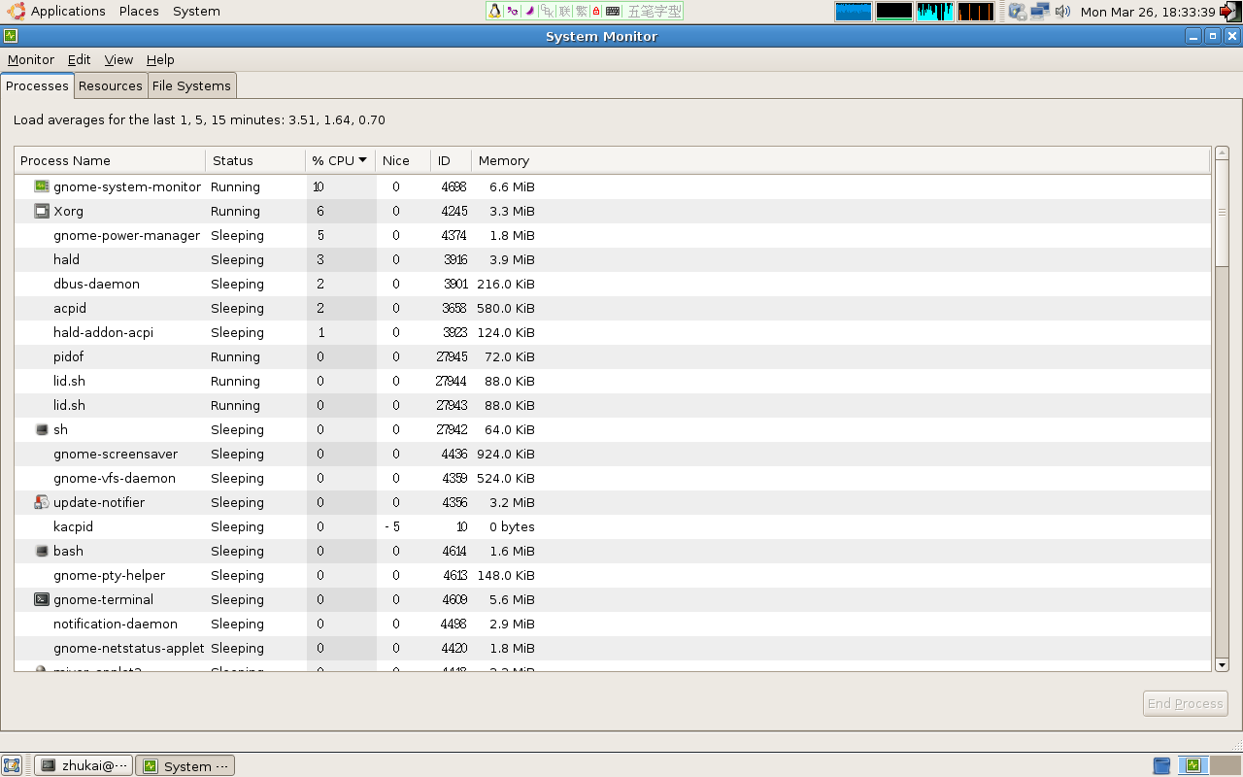Select the notification-daemon process row
The image size is (1243, 777).
tap(613, 624)
